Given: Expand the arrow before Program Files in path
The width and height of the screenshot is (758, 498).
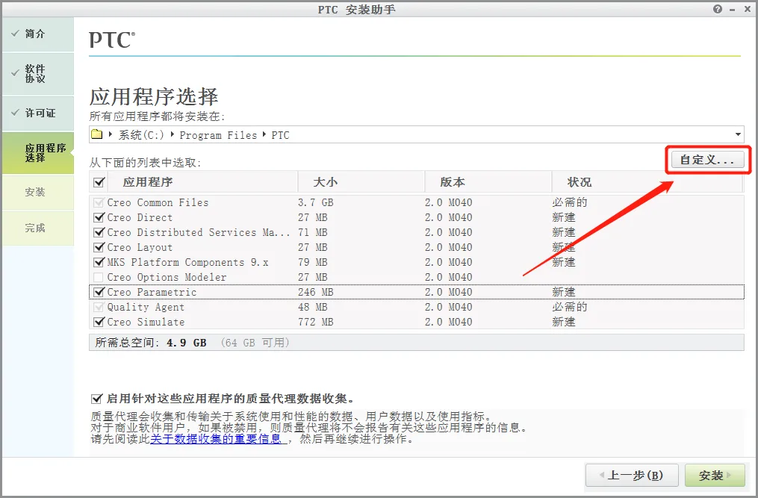Looking at the screenshot, I should (172, 134).
